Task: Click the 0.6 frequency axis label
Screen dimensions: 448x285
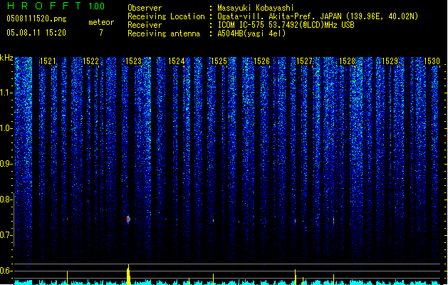Action: click(x=6, y=271)
